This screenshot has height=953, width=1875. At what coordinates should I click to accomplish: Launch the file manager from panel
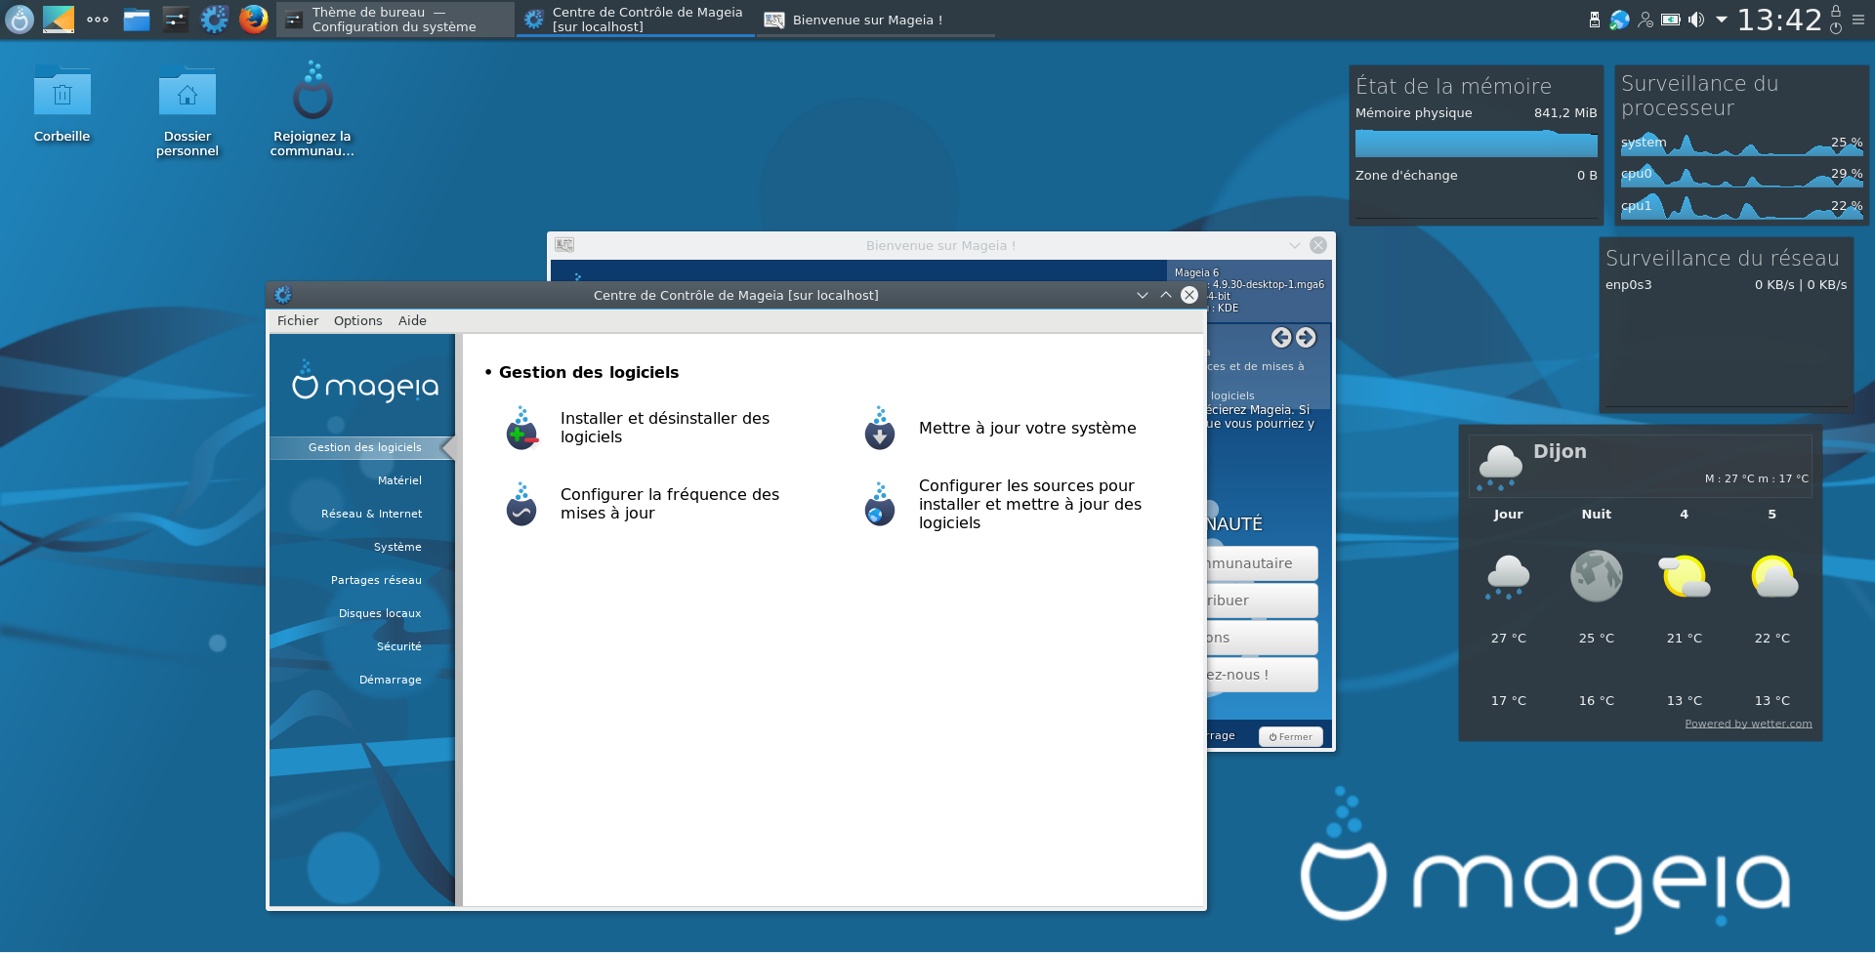137,20
